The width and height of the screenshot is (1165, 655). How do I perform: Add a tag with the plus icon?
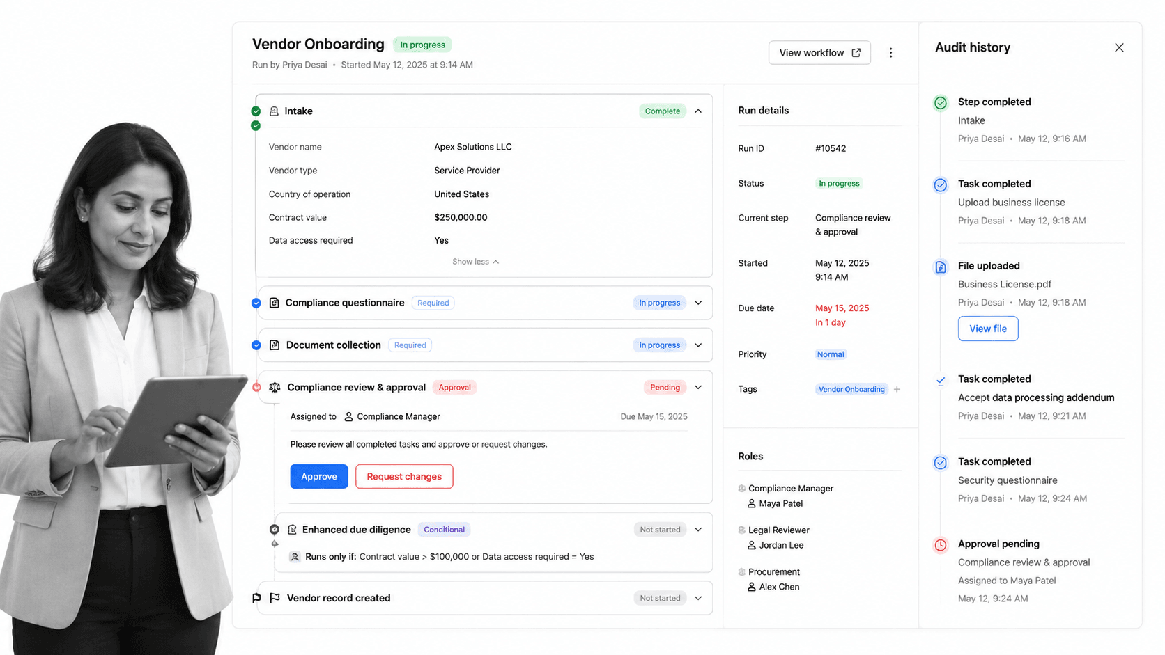(x=897, y=389)
